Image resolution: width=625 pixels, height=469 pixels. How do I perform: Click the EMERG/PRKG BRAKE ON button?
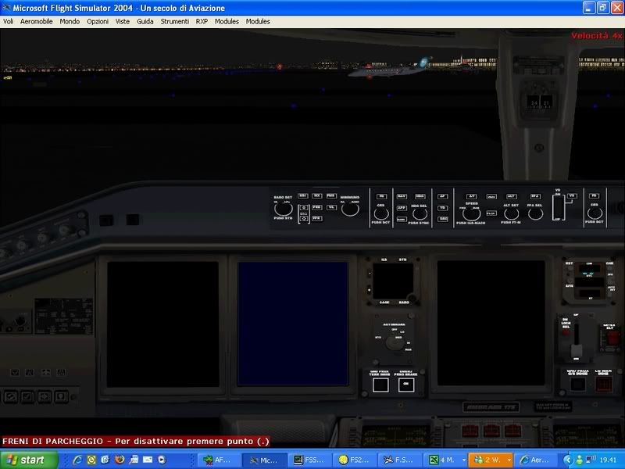tap(405, 385)
